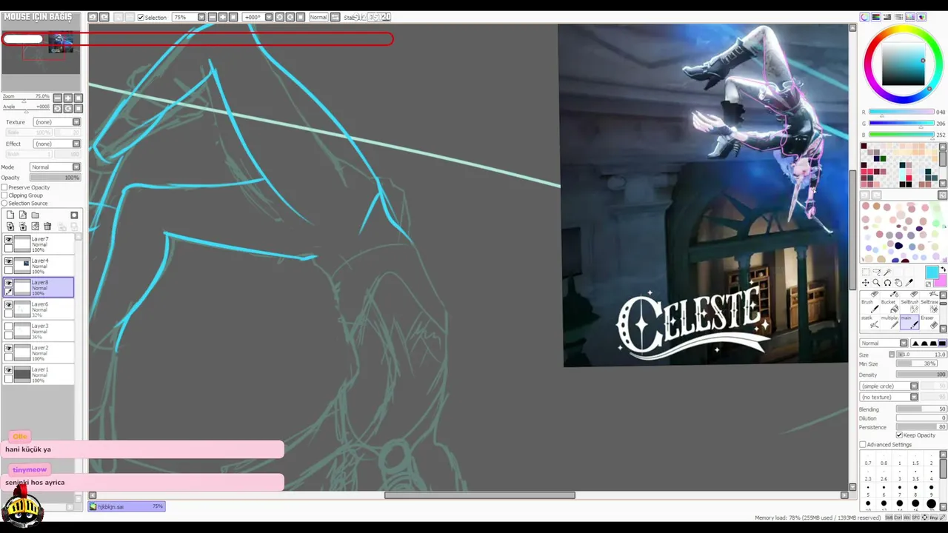This screenshot has width=948, height=533.
Task: Select the rectangular selection tool
Action: [865, 272]
